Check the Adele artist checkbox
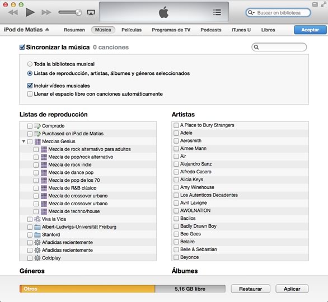The image size is (328, 302). 176,133
